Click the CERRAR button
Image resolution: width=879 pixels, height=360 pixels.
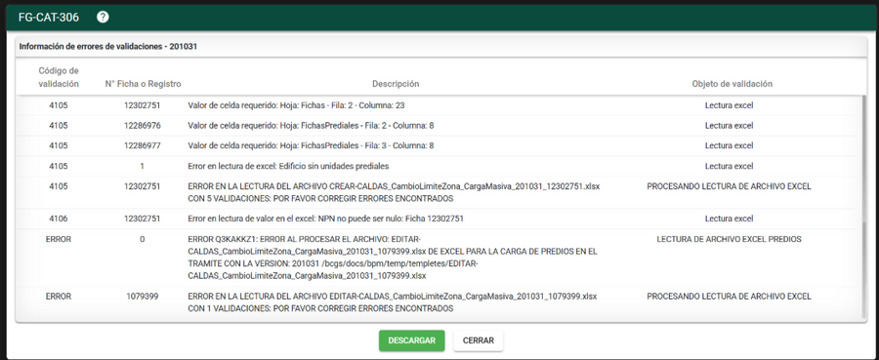tap(479, 340)
